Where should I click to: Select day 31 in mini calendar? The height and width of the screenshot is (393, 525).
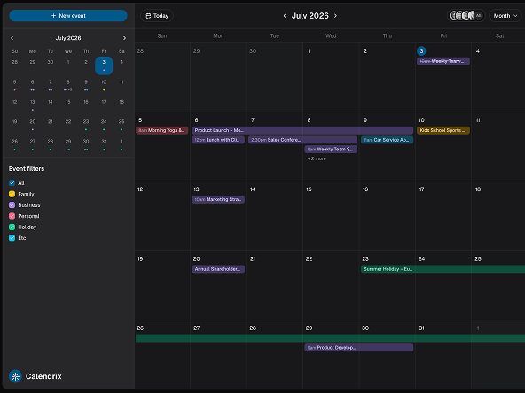(x=104, y=142)
